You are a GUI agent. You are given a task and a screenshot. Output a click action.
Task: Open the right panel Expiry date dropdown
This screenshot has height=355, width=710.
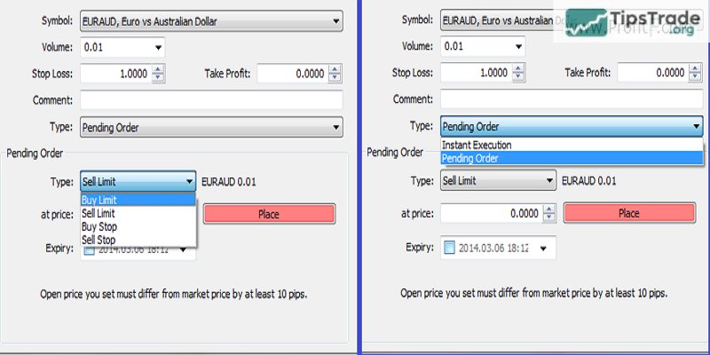click(x=542, y=248)
